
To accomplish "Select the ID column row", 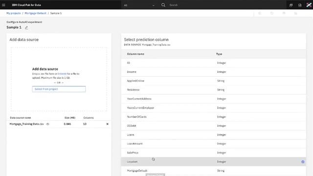I will 213,63.
